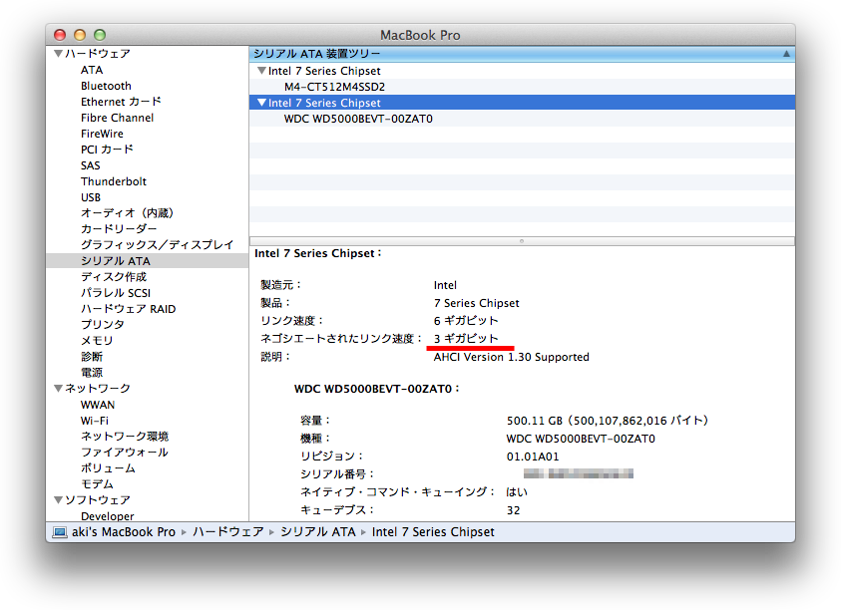Select 診断 in the sidebar
The width and height of the screenshot is (841, 610).
pos(91,357)
